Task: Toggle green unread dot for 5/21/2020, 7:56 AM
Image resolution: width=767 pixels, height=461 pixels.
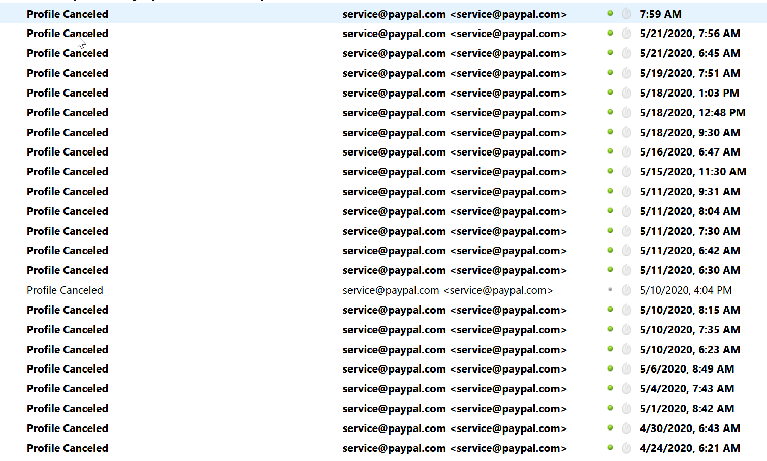Action: point(610,33)
